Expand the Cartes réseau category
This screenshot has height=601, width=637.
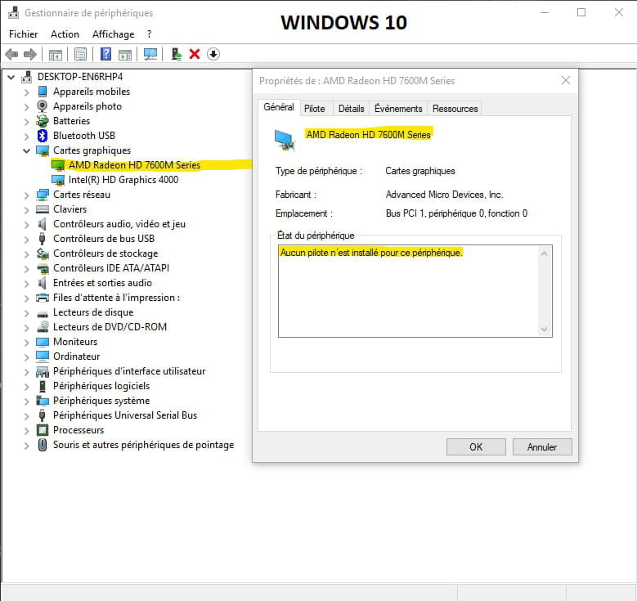(x=27, y=195)
